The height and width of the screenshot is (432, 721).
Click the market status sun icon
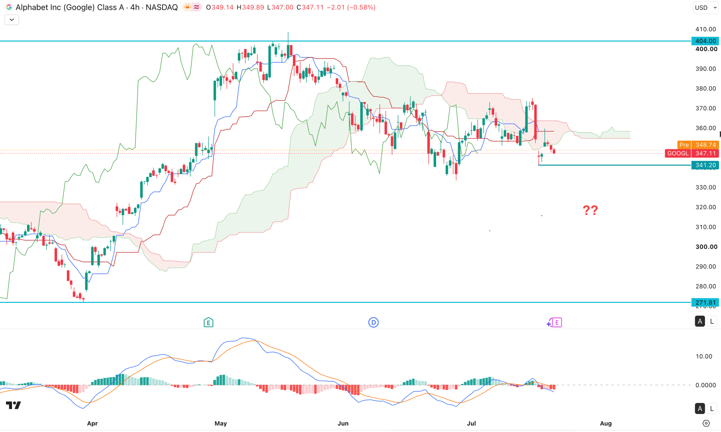tap(187, 7)
